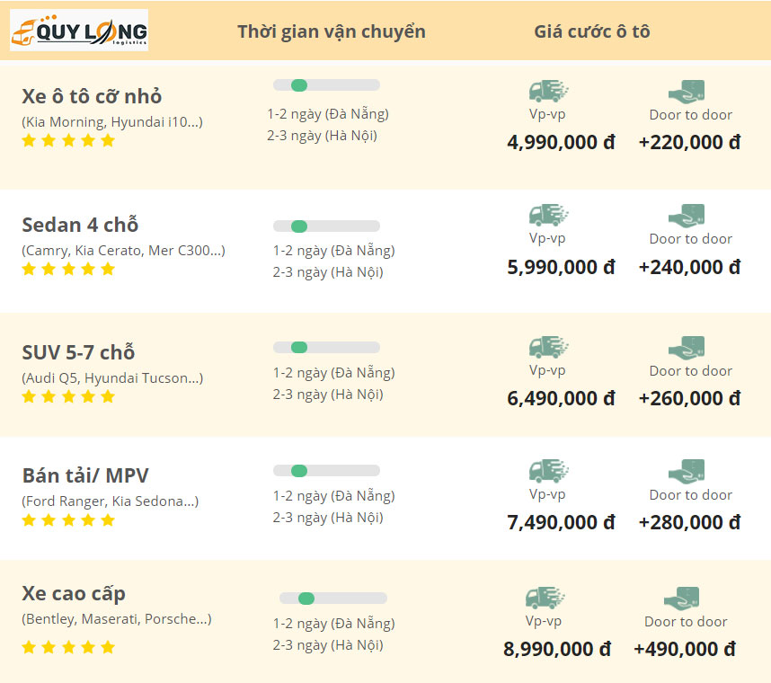Click the five-star rating under Bán tải/ MPV
Viewport: 771px width, 683px height.
(68, 520)
